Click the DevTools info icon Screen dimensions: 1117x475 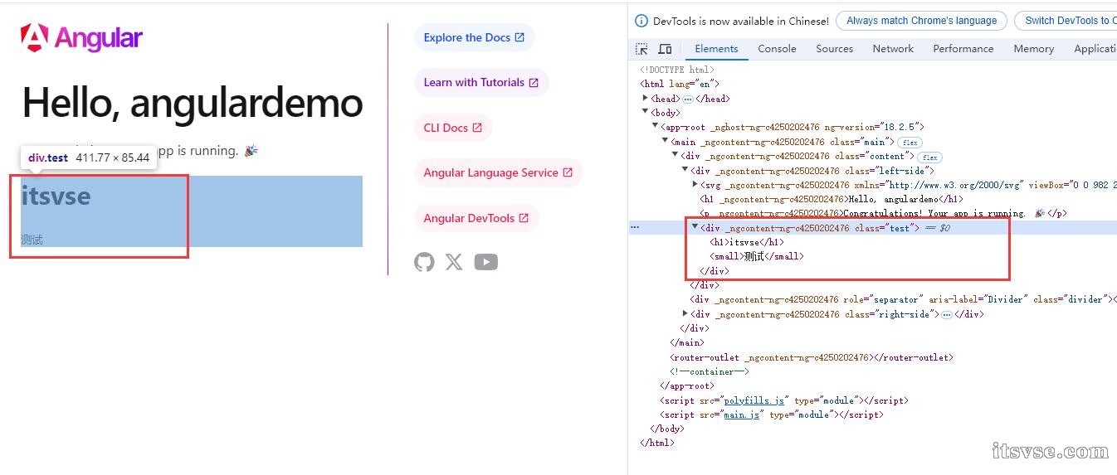point(641,21)
